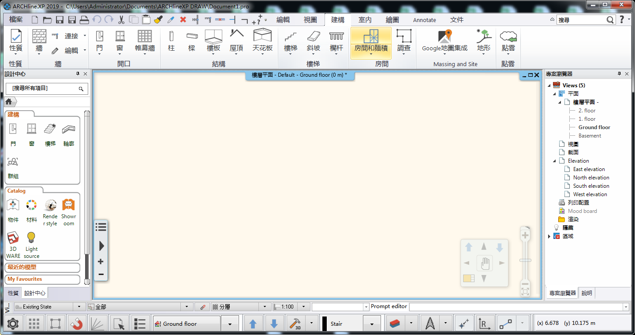Open the Ground floor level dropdown
This screenshot has height=335, width=635.
pos(230,324)
